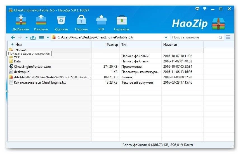
Task: Sort by the Изменен column header
Action: (x=183, y=45)
